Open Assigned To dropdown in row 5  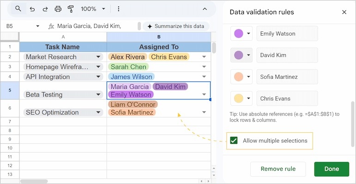[204, 95]
